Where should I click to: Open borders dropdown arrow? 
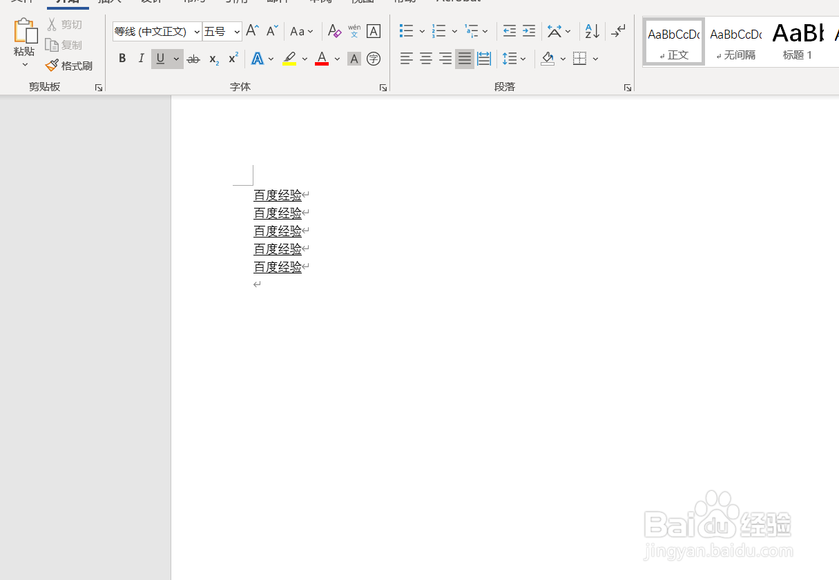point(595,59)
